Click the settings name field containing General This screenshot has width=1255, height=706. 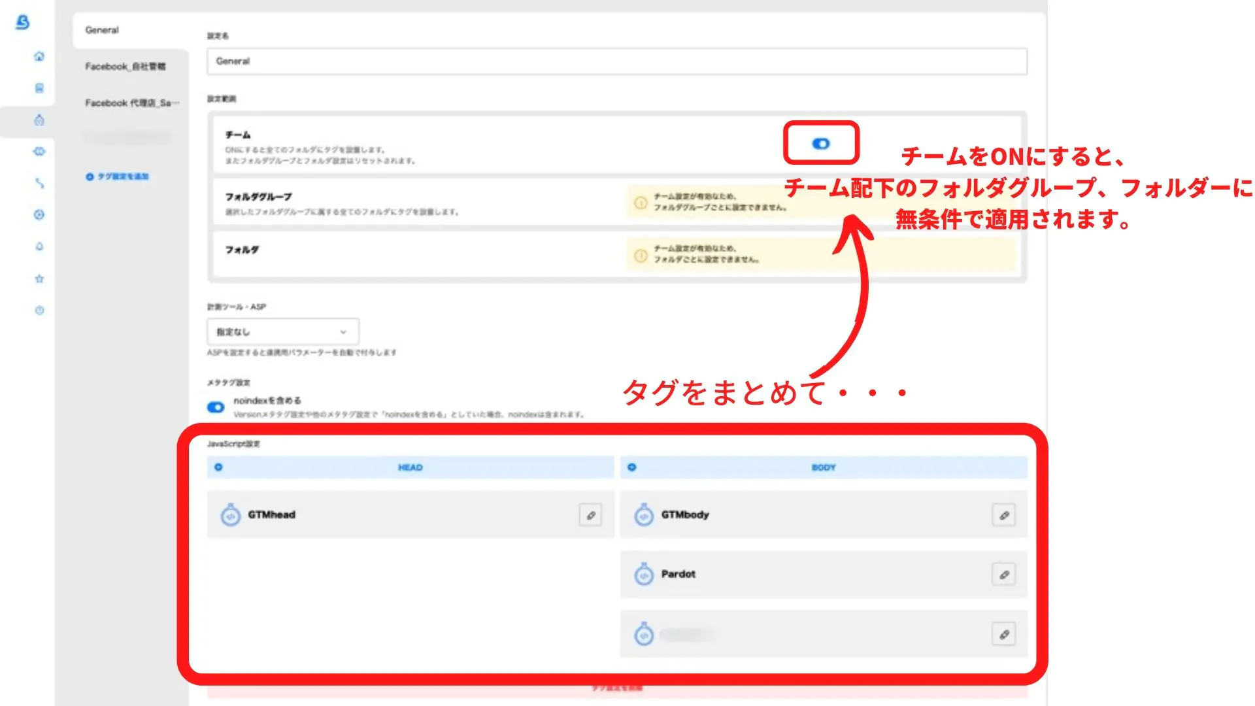(x=617, y=61)
